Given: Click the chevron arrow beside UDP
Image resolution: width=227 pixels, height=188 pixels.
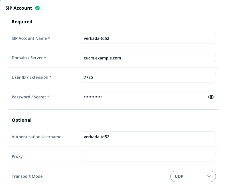Looking at the screenshot, I should point(208,176).
